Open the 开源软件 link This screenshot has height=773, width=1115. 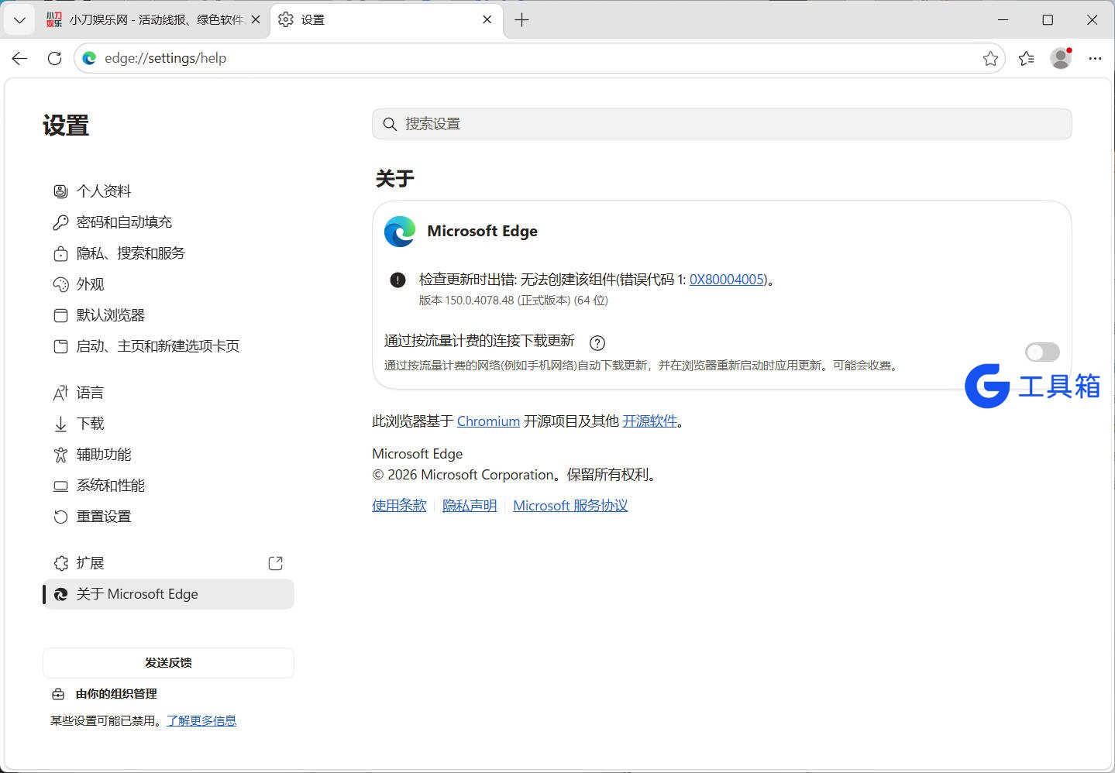click(649, 421)
